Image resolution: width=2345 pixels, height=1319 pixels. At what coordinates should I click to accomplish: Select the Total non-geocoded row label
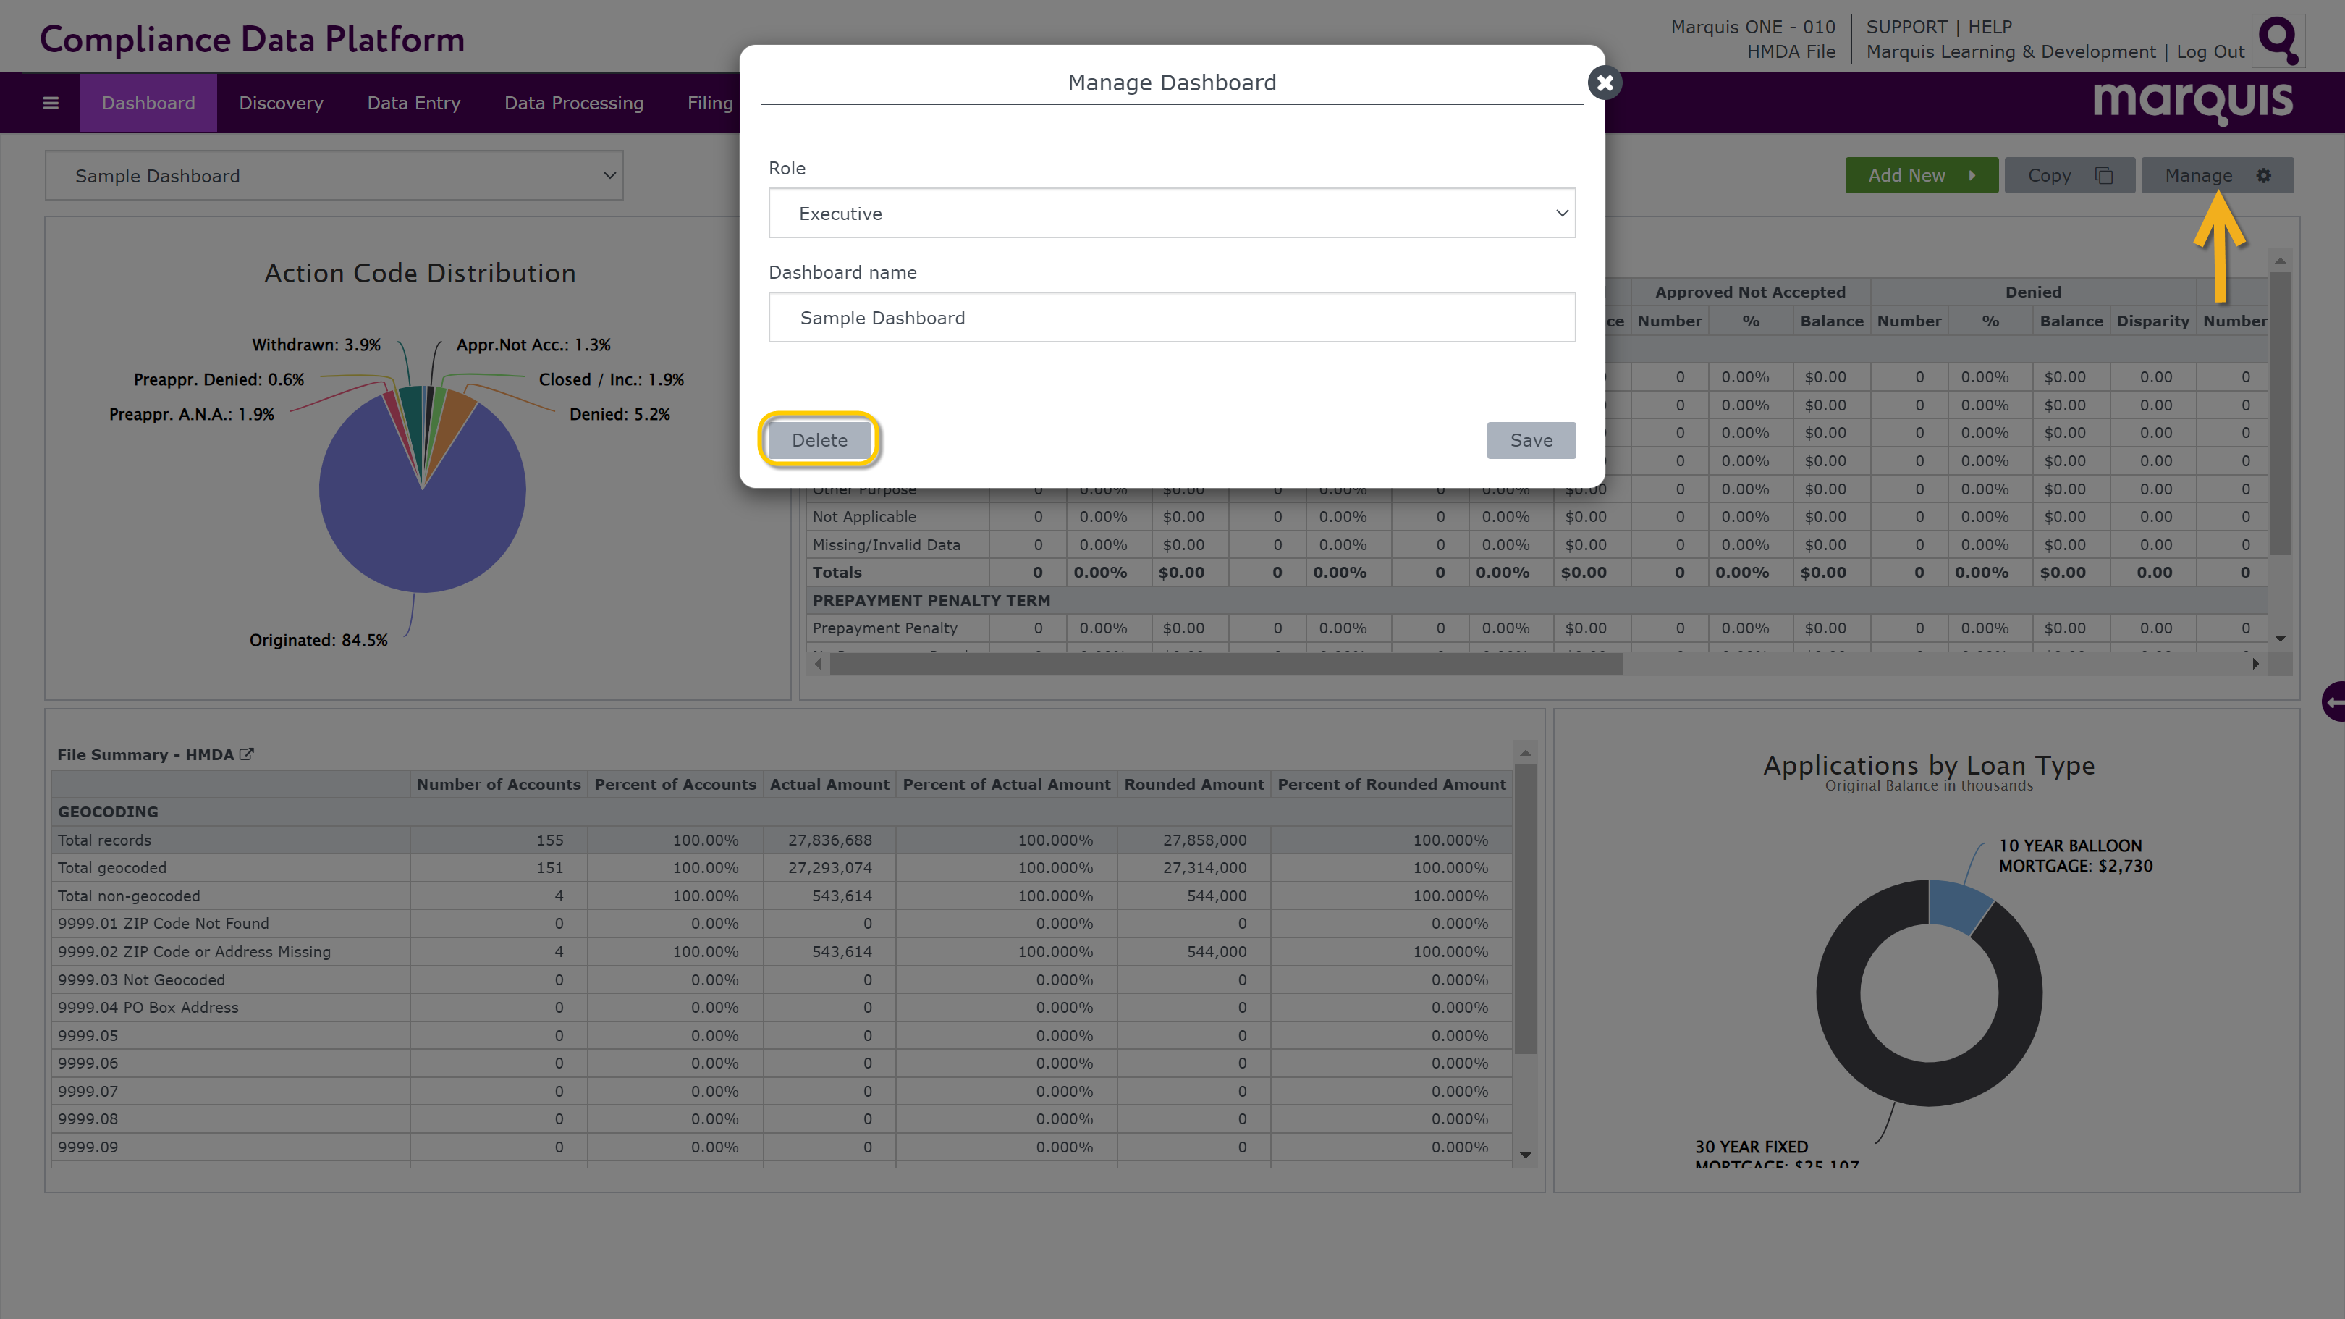tap(130, 896)
